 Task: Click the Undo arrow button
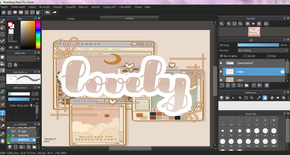click(48, 12)
